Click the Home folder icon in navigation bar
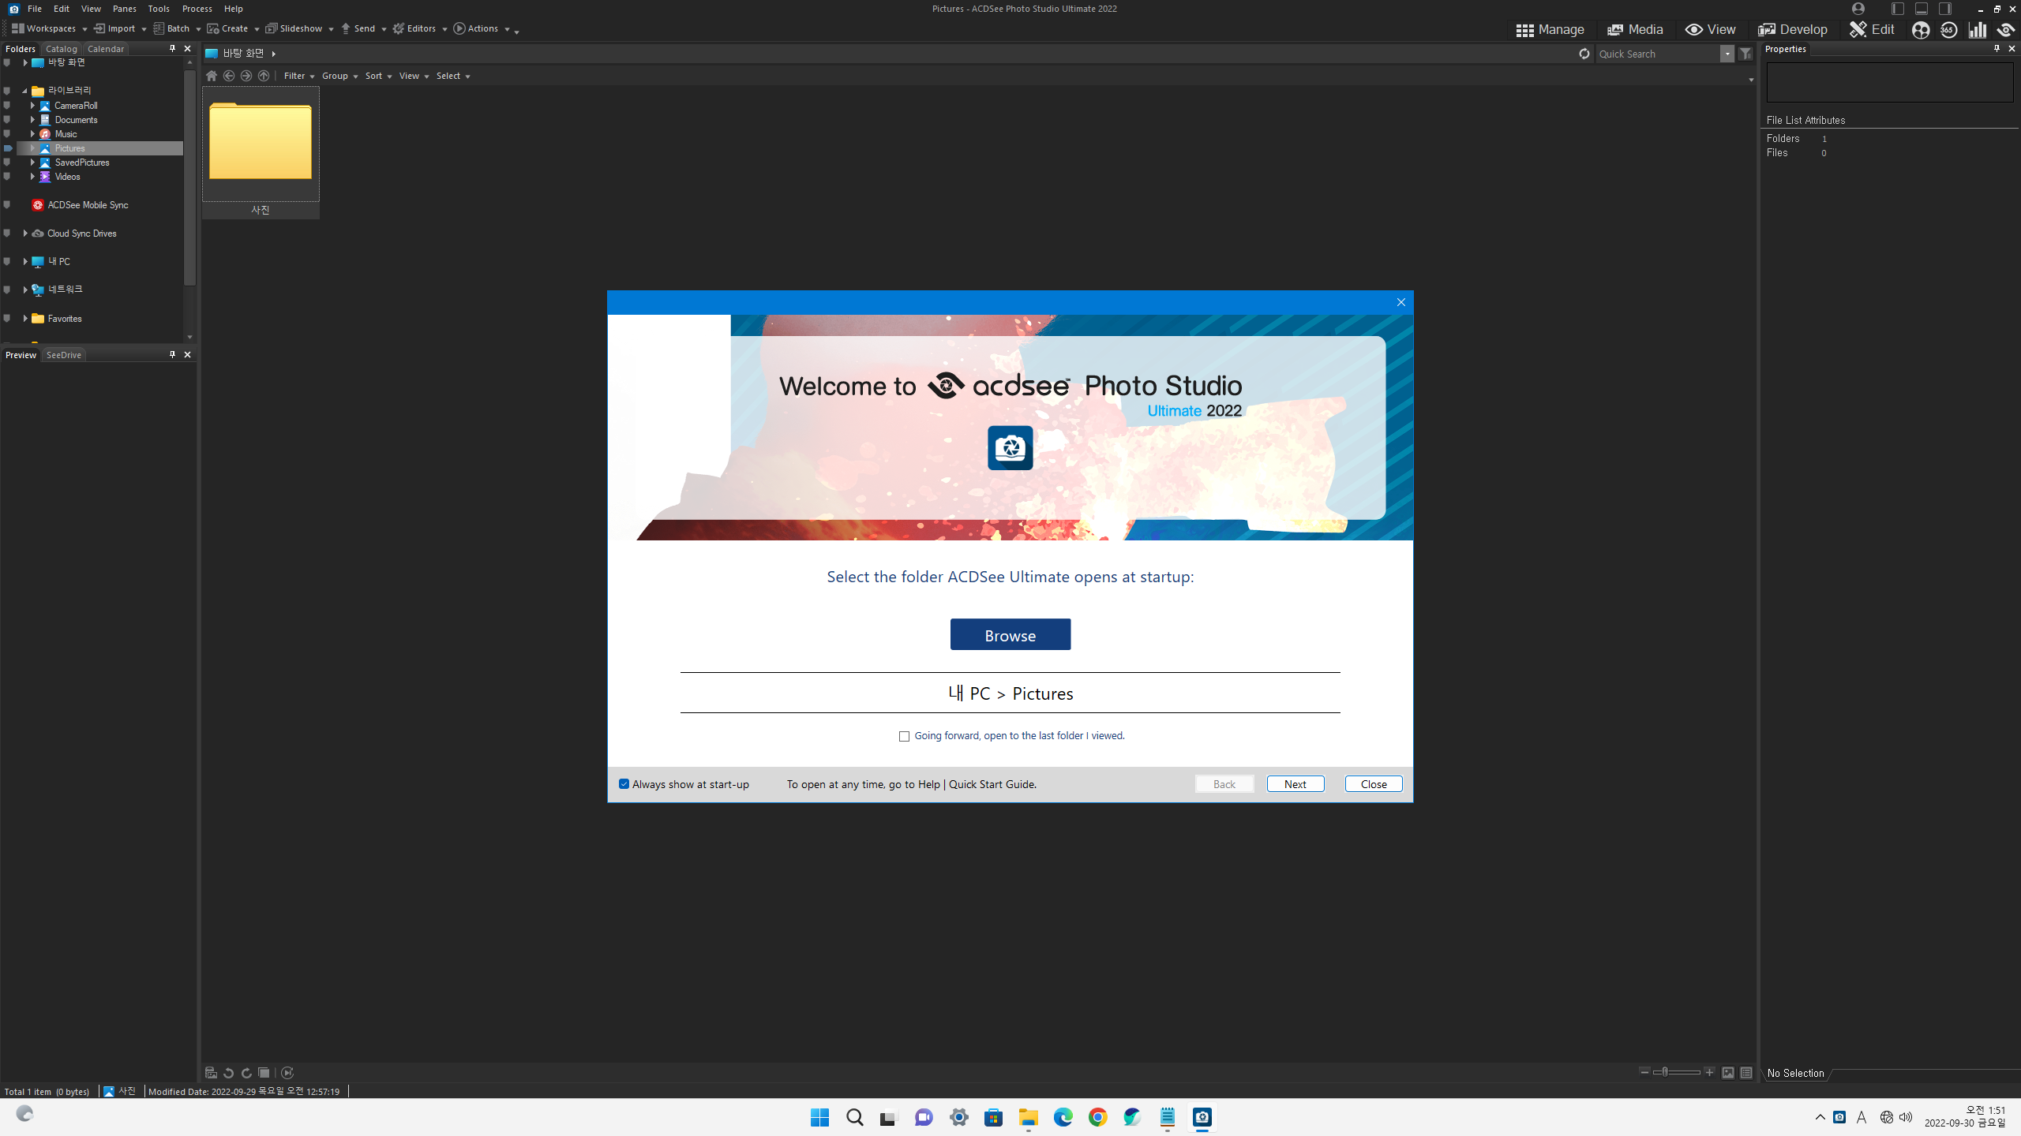This screenshot has width=2021, height=1136. (211, 76)
